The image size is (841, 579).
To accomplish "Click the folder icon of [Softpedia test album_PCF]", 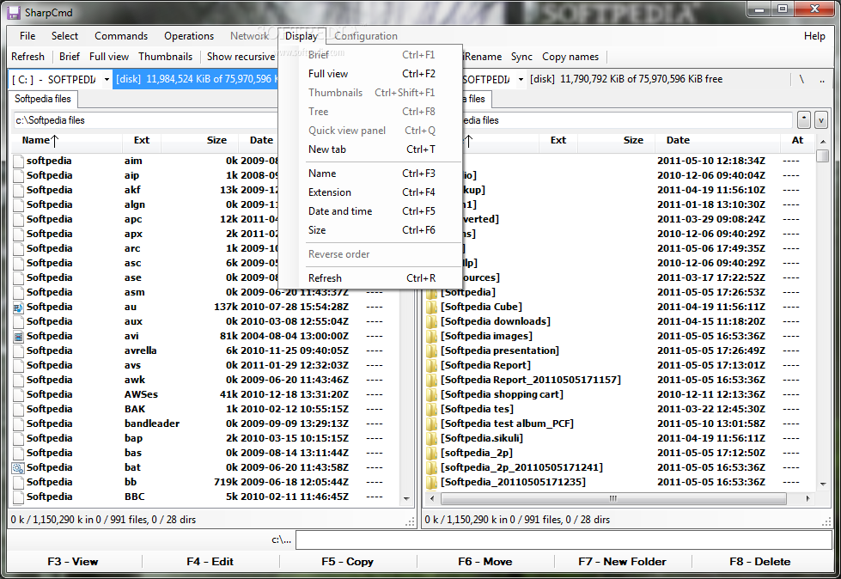I will 432,424.
